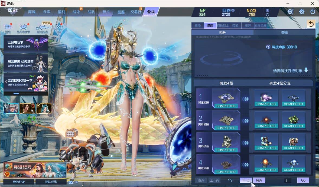Select the 岗哨机枪 level-4 turret icon
319x187 pixels.
click(226, 142)
